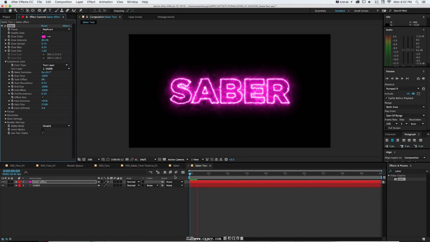Switch to the Essentials workspace

[320, 11]
